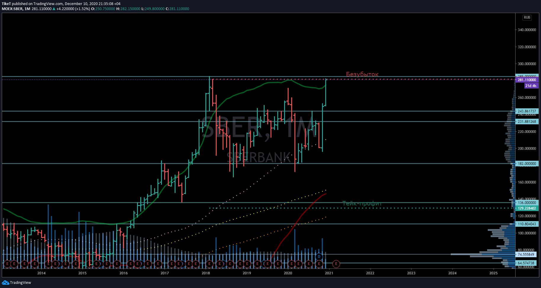
Task: Click the 136.000000 horizontal line label
Action: [527, 203]
